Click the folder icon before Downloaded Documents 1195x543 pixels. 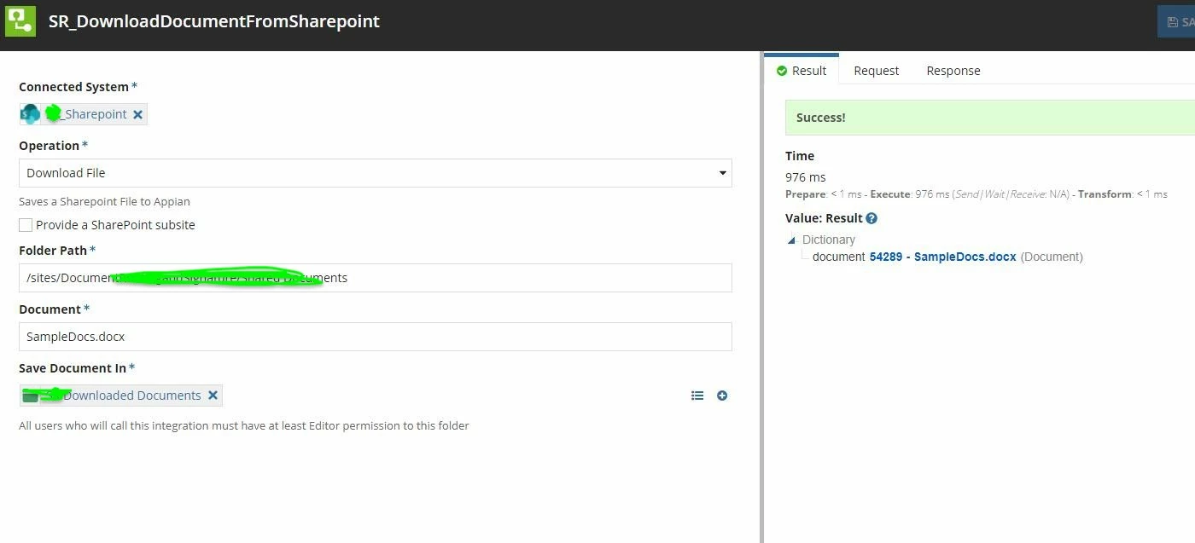point(31,396)
